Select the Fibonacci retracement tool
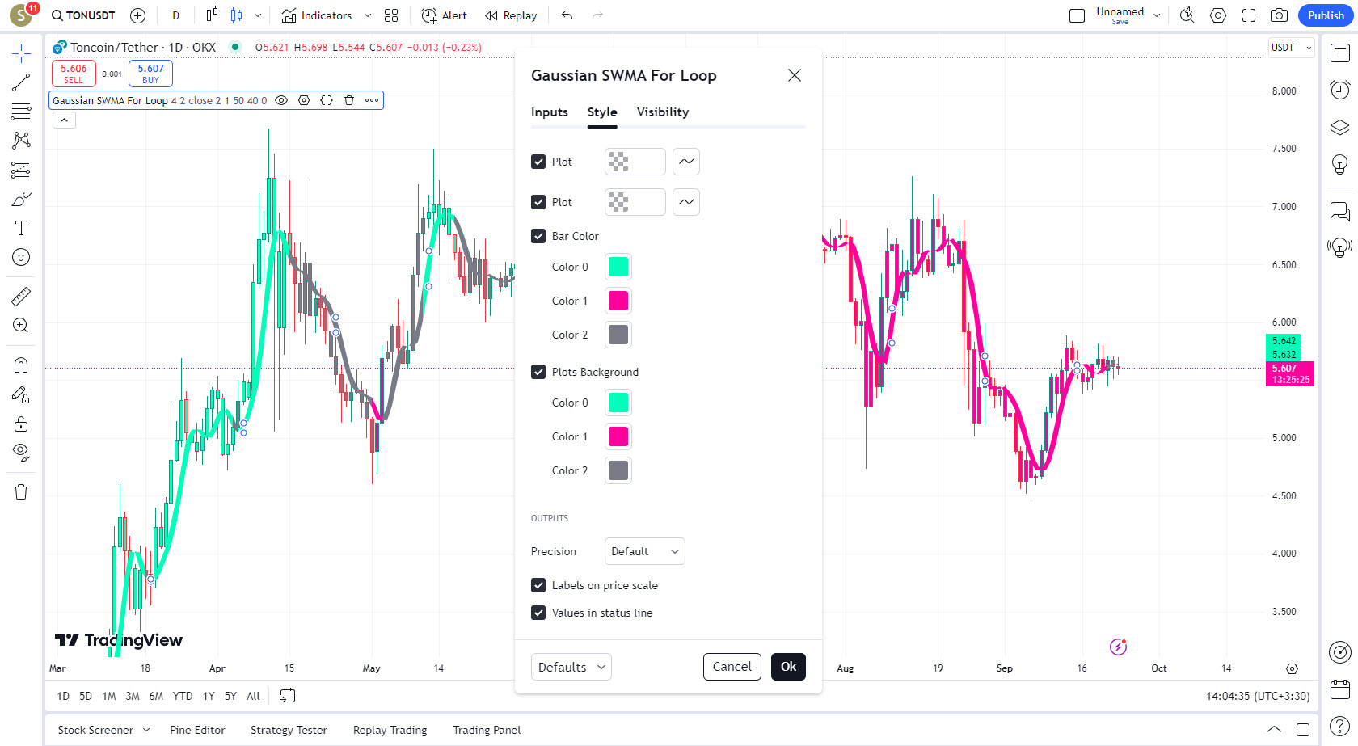 (21, 111)
